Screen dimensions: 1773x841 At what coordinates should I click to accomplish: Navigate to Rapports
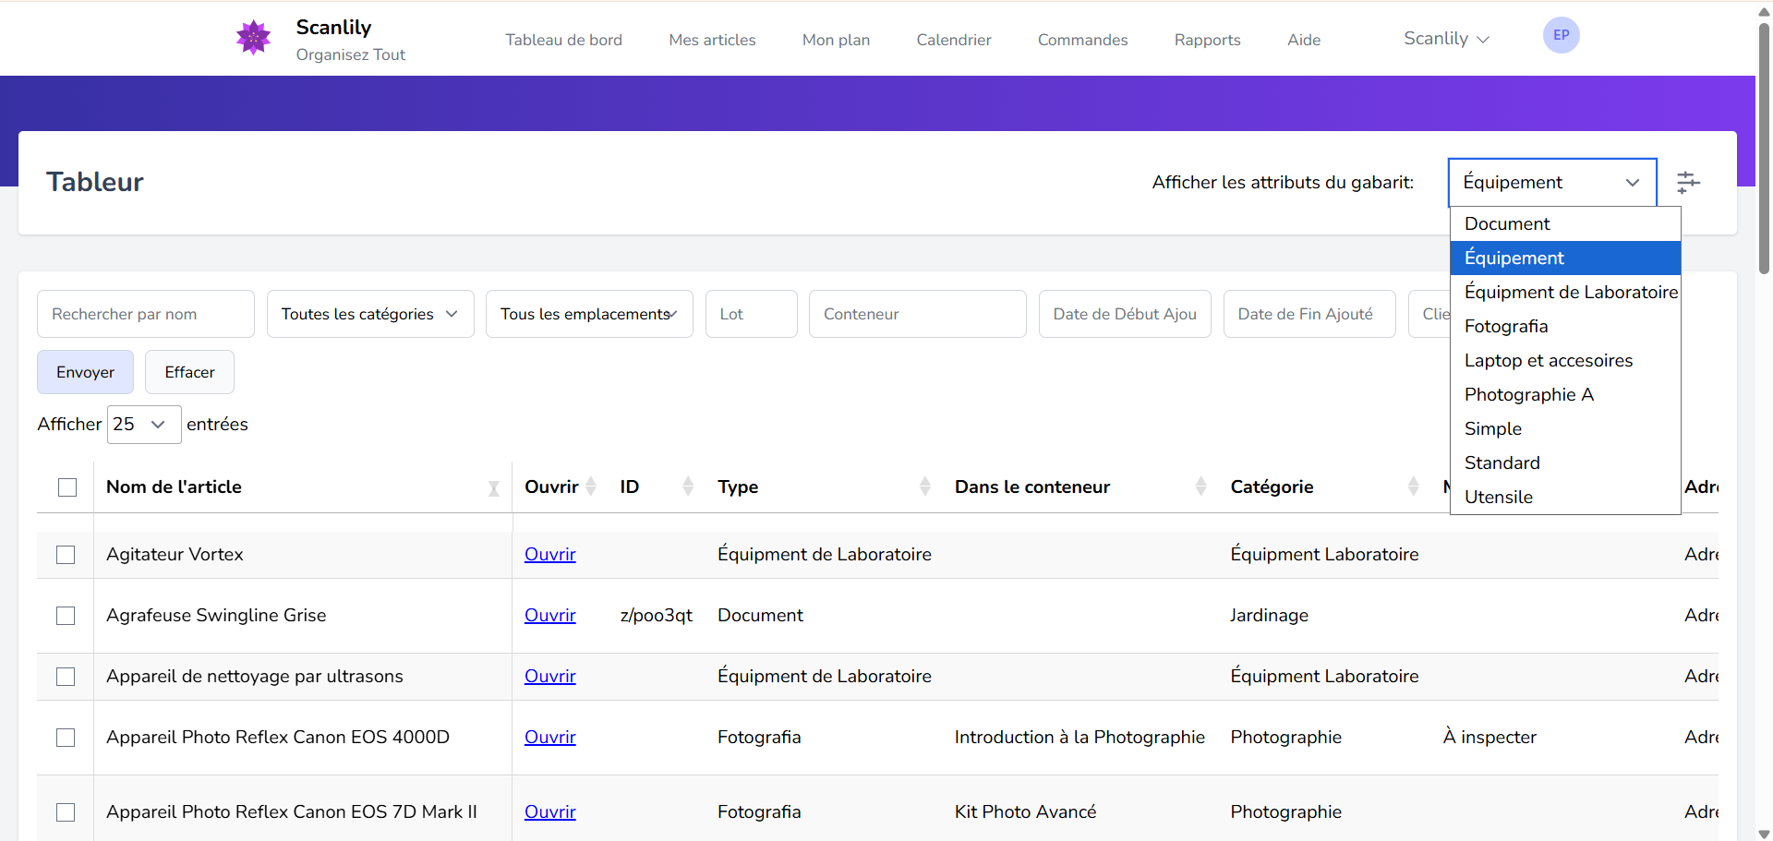(1207, 40)
